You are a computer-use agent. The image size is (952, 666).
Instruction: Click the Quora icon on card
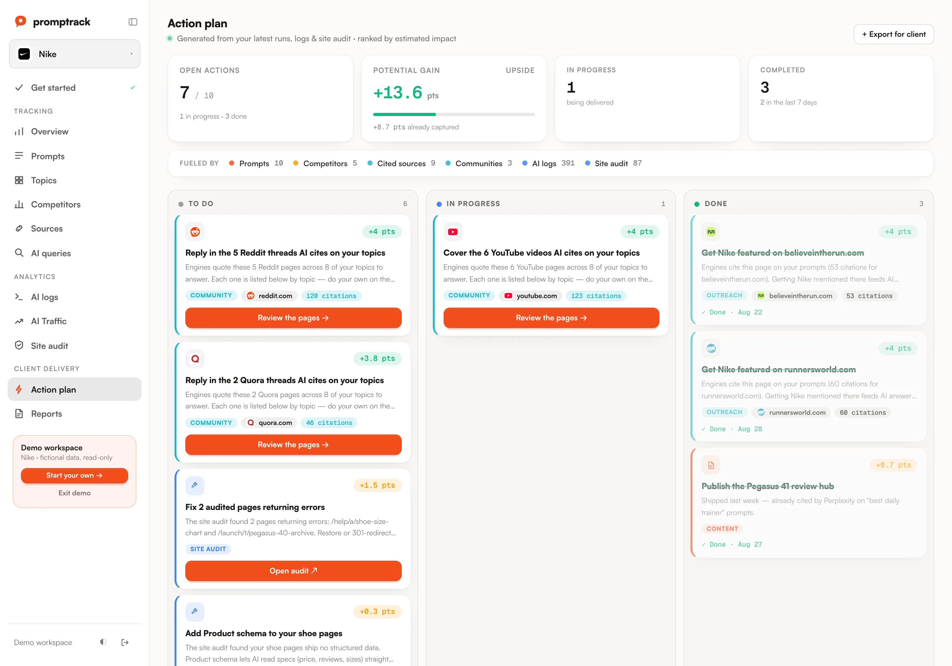coord(195,358)
